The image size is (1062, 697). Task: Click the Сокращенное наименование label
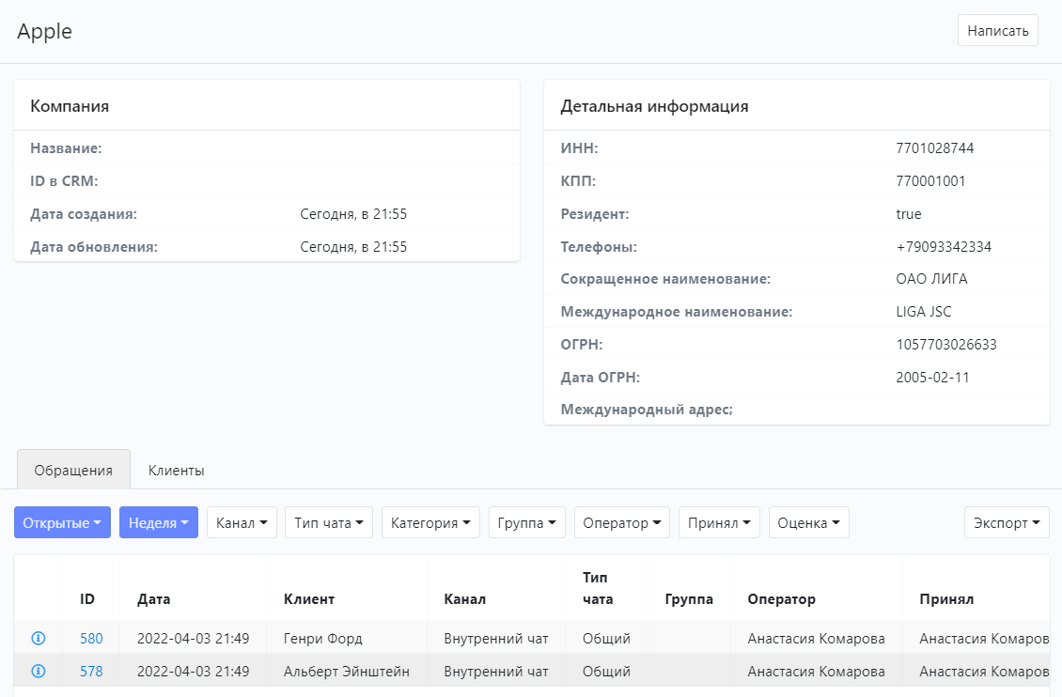click(665, 279)
